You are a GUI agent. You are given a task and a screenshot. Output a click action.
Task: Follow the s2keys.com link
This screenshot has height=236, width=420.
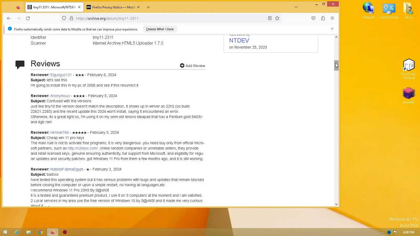(83, 148)
